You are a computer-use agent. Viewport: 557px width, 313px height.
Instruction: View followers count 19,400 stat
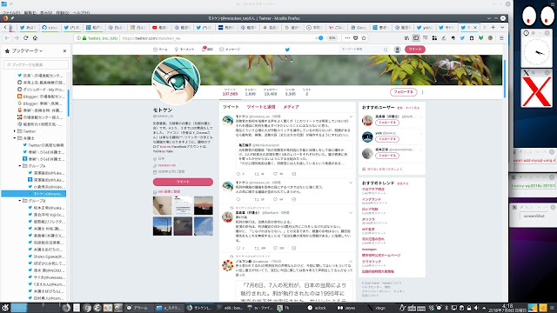(271, 92)
